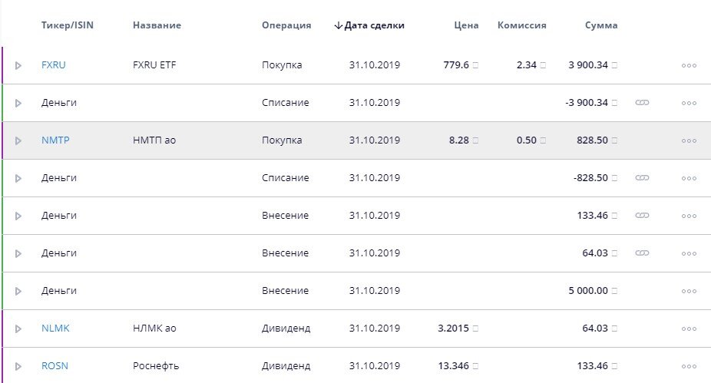Screen dimensions: 711x383
Task: Open more options for 5 000.00 deposit row
Action: tap(689, 291)
